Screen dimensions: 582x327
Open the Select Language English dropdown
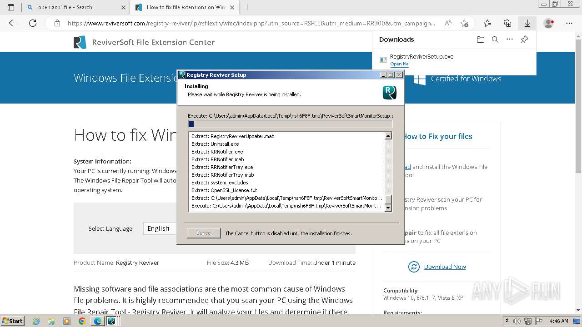tap(160, 228)
